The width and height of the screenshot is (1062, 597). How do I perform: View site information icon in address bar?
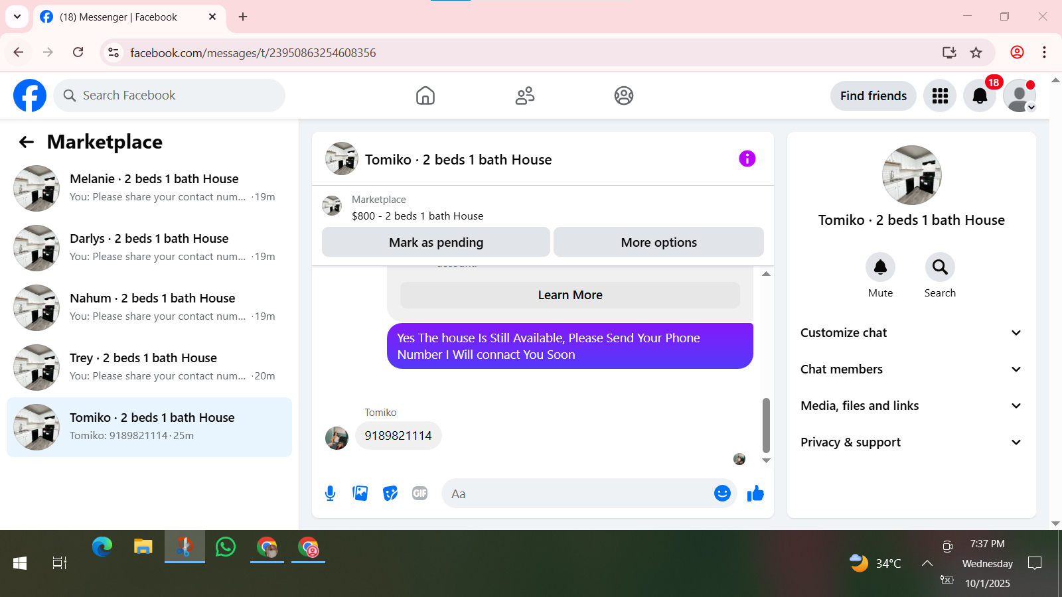[114, 52]
